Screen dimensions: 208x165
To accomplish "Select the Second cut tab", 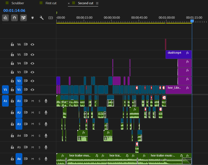I will [85, 3].
